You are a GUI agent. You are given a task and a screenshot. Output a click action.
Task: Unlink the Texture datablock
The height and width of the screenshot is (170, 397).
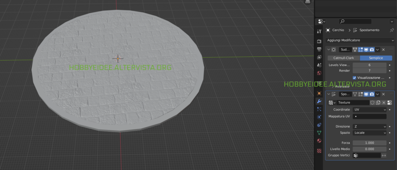click(x=384, y=102)
